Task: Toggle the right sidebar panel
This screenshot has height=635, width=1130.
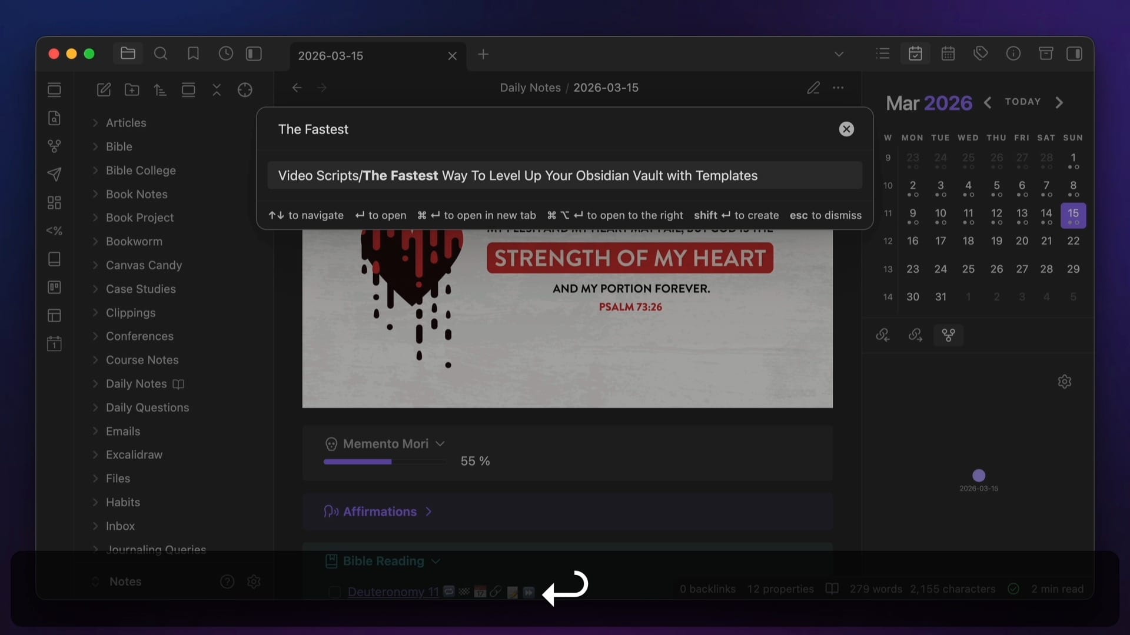Action: click(1074, 54)
